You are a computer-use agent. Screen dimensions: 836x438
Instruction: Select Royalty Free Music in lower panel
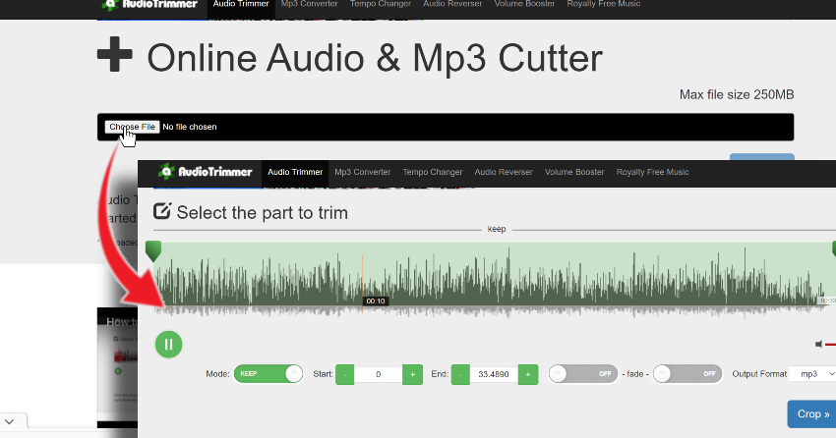pos(653,173)
